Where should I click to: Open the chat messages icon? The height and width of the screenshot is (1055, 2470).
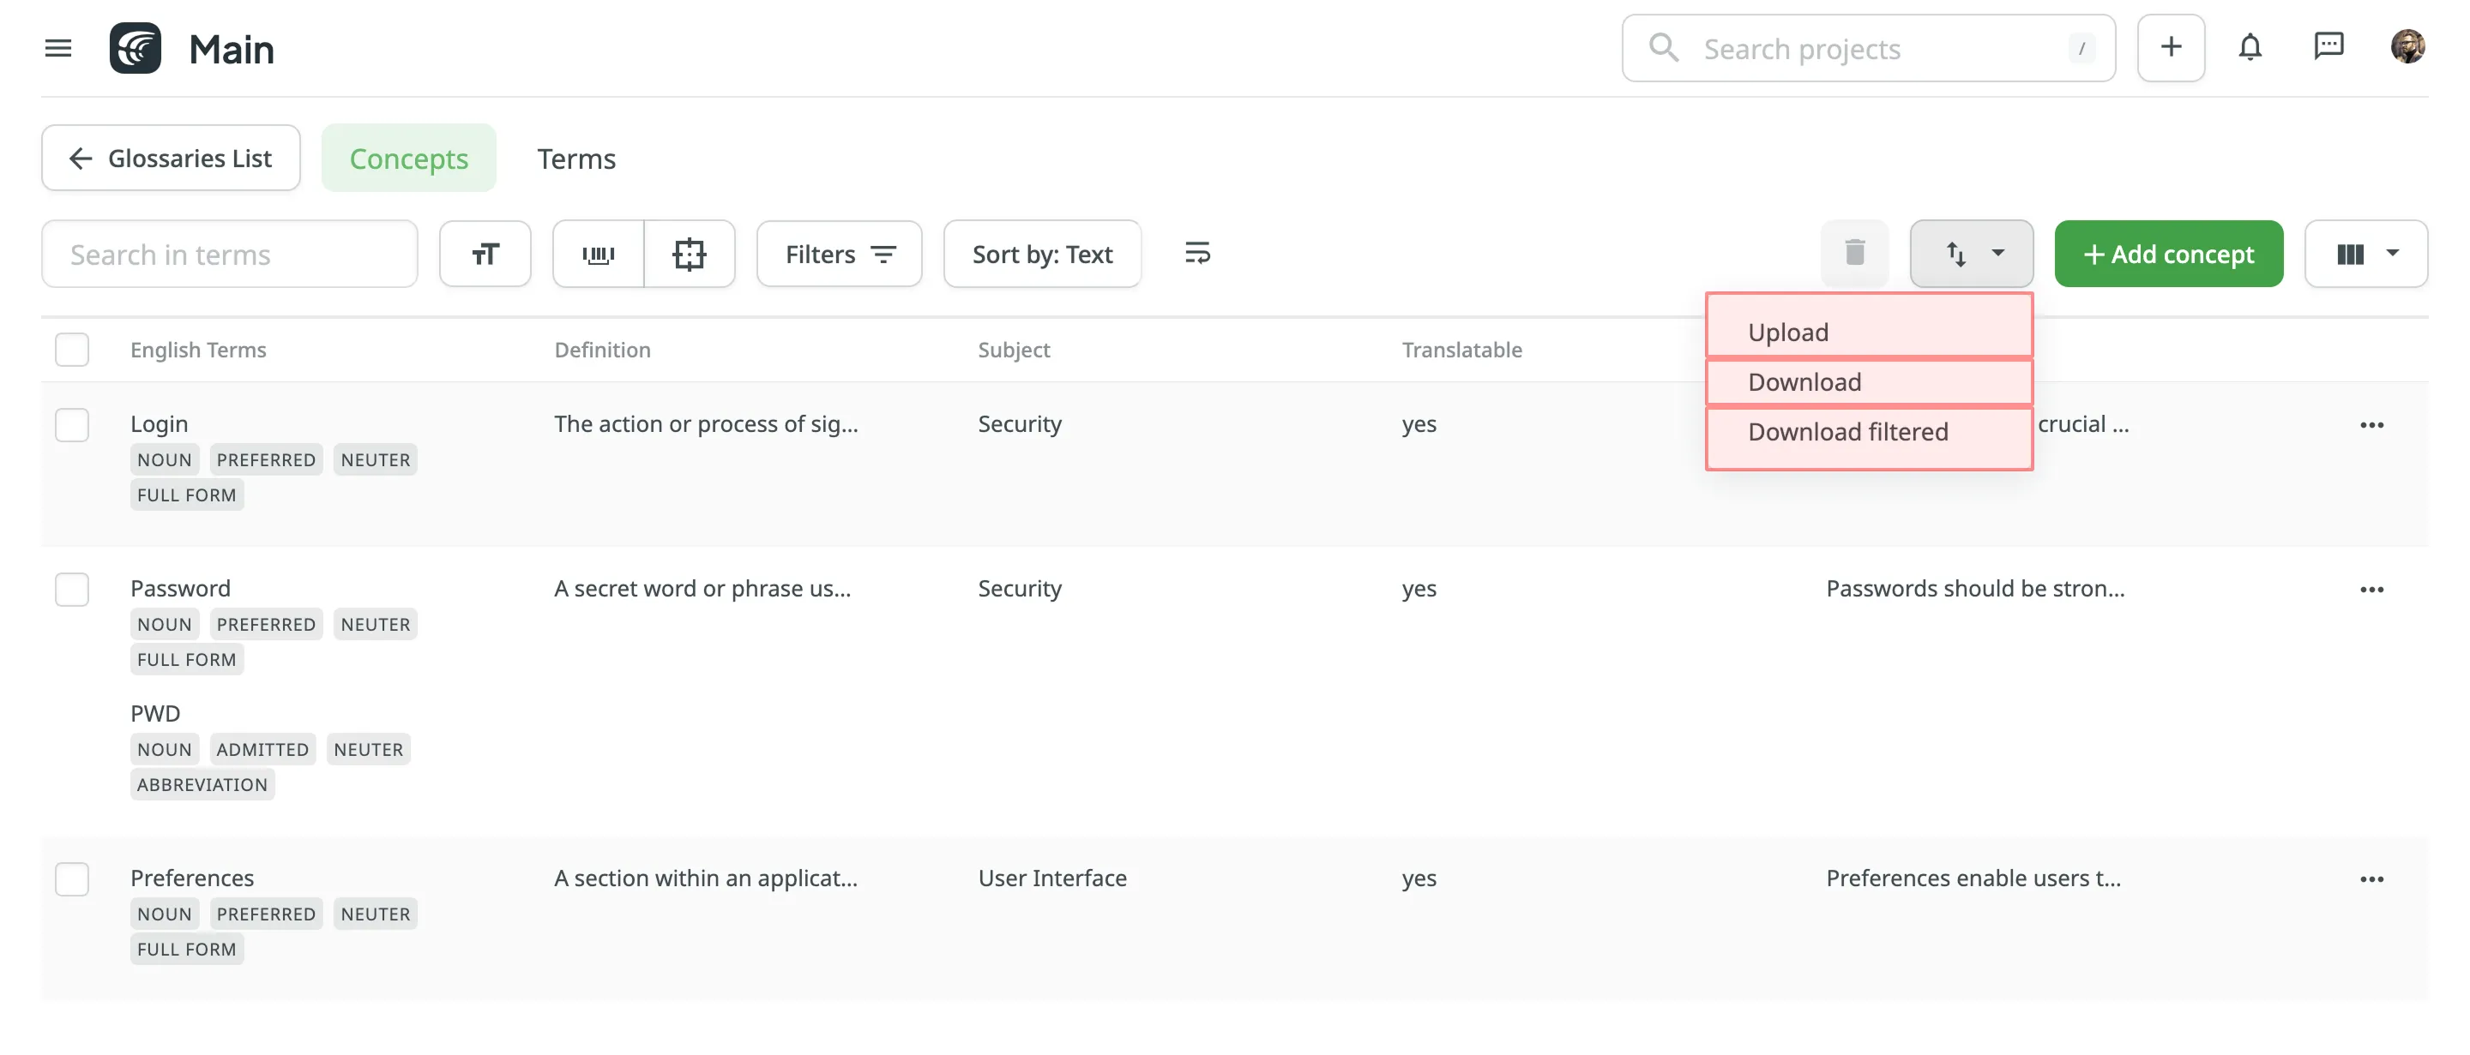point(2329,46)
